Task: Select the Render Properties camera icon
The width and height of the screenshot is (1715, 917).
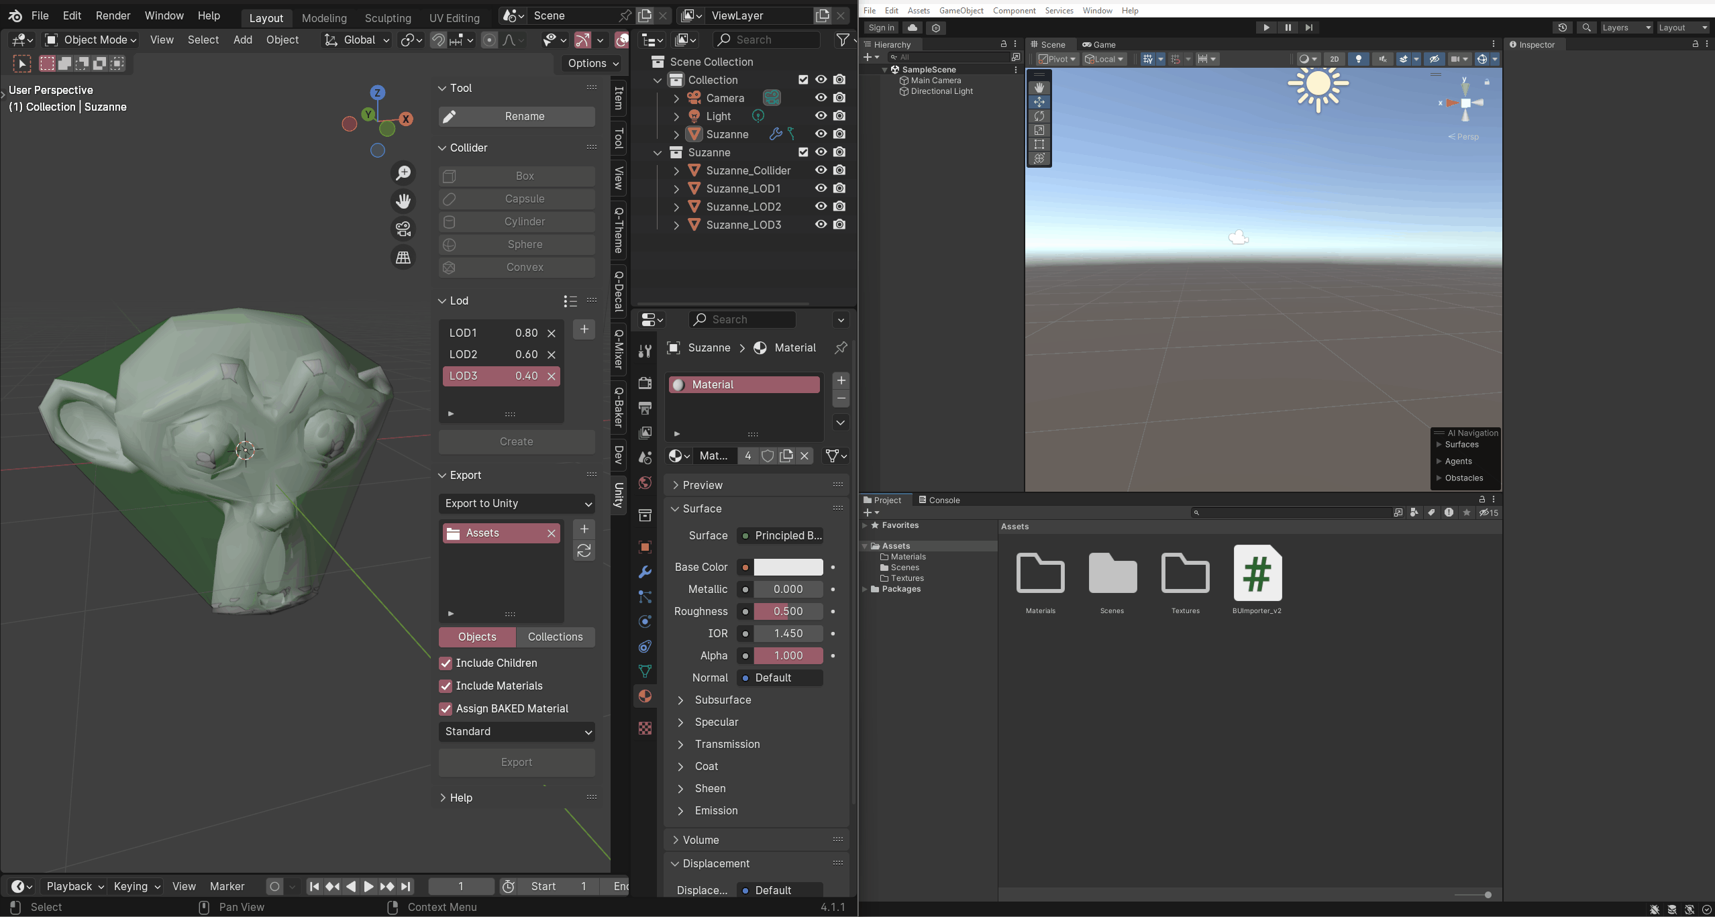Action: pyautogui.click(x=645, y=383)
